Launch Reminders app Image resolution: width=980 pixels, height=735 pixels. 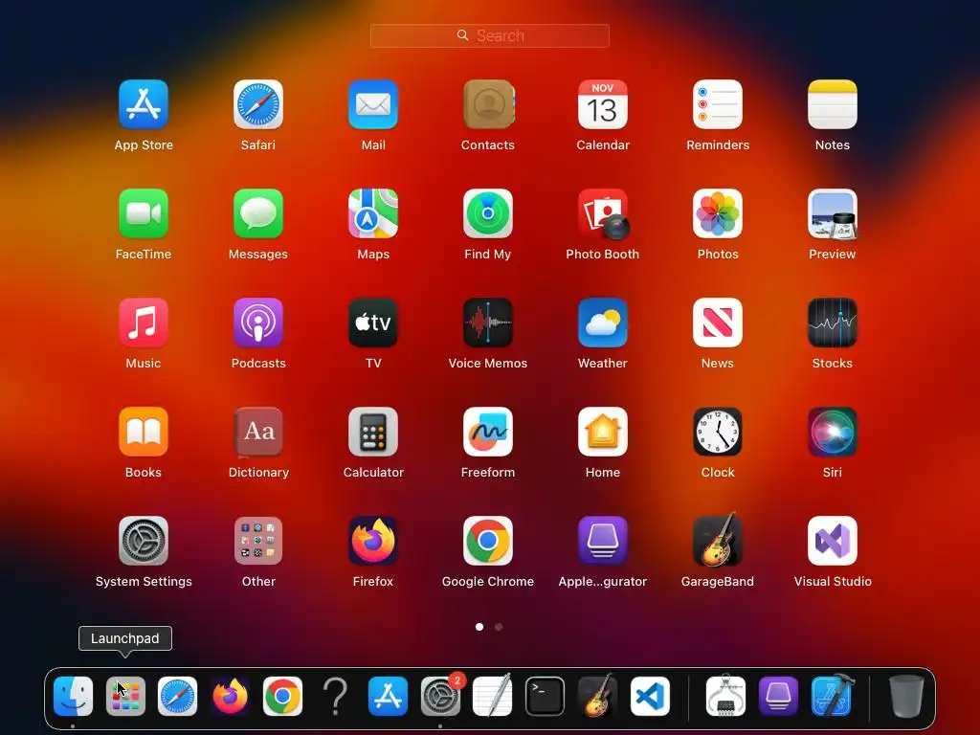tap(718, 104)
